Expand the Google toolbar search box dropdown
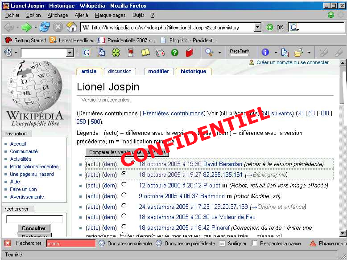 (x=70, y=53)
